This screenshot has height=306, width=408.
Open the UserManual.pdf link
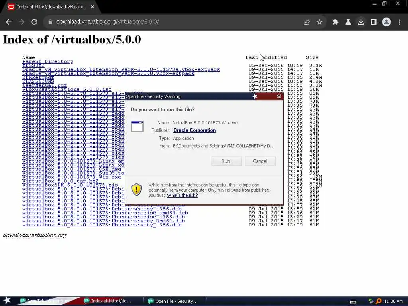pos(45,86)
